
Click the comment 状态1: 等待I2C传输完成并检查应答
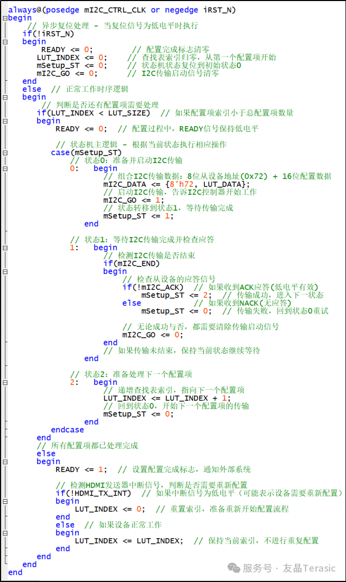(x=142, y=240)
